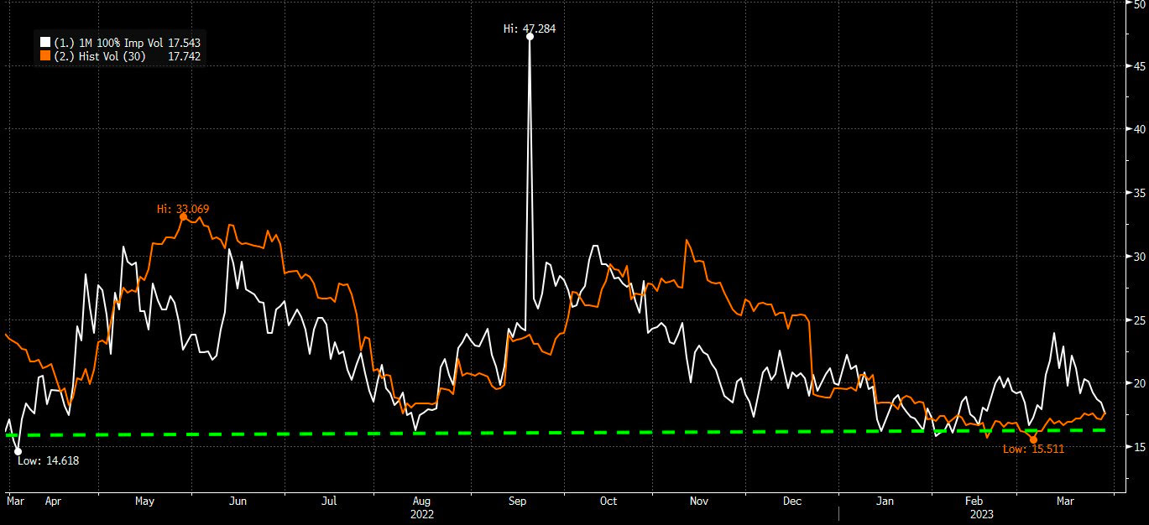Click the orange high marker dot at 33.069
Viewport: 1149px width, 525px height.
[x=184, y=216]
